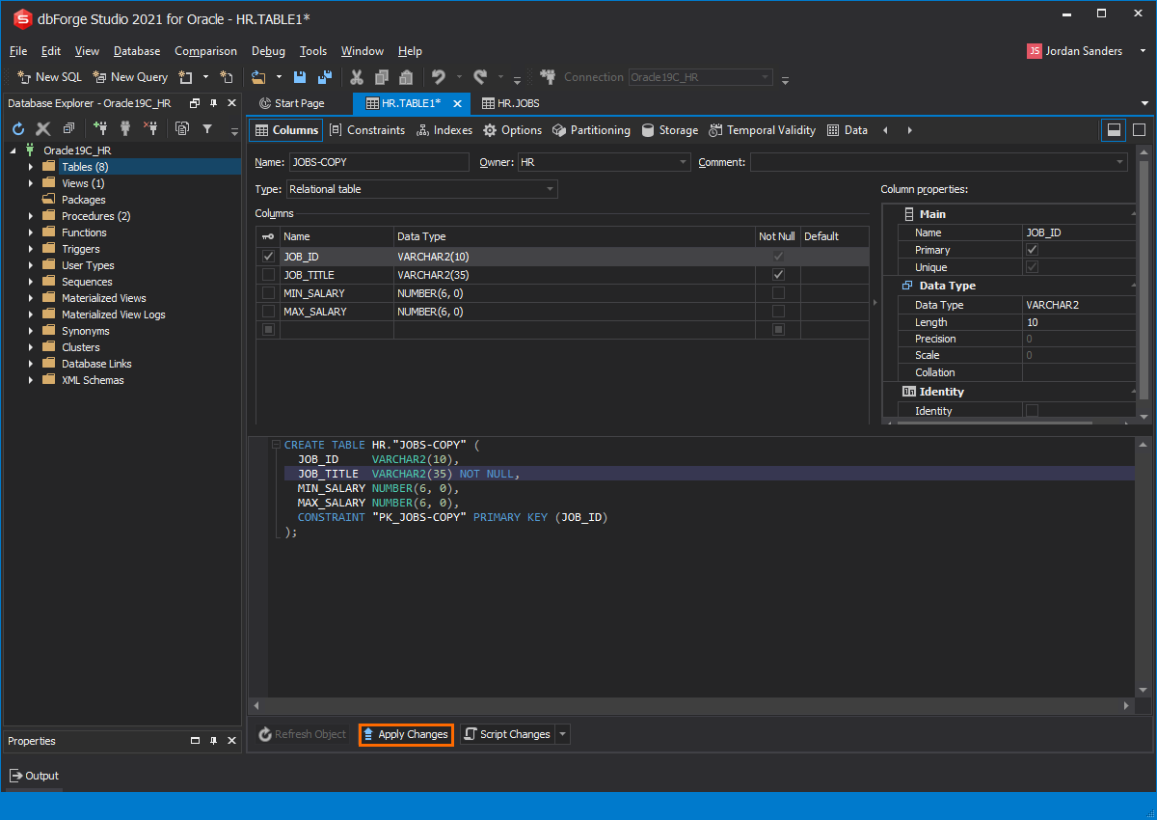Collapse the Data Type section in column properties
Image resolution: width=1157 pixels, height=820 pixels.
click(x=1134, y=285)
